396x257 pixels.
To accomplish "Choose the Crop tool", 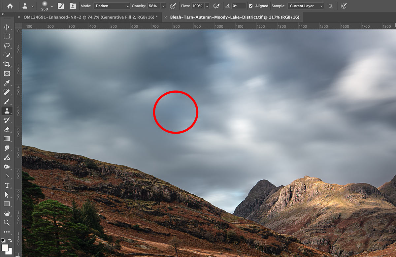I will 7,64.
